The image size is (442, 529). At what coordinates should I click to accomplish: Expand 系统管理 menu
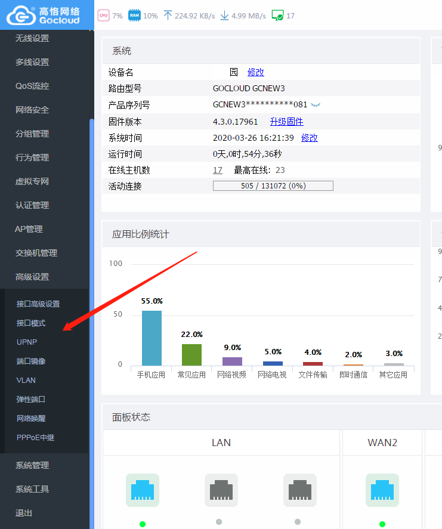tap(32, 466)
